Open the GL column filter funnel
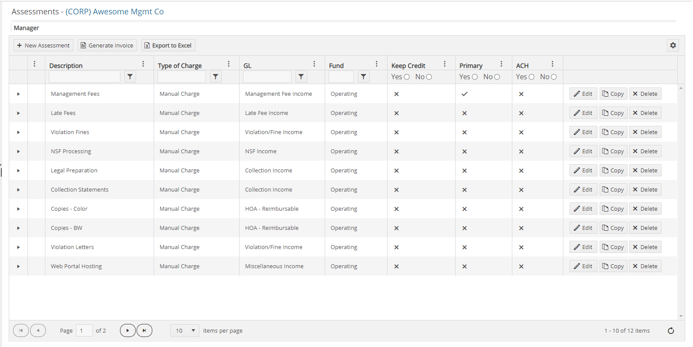This screenshot has height=347, width=693. click(301, 77)
